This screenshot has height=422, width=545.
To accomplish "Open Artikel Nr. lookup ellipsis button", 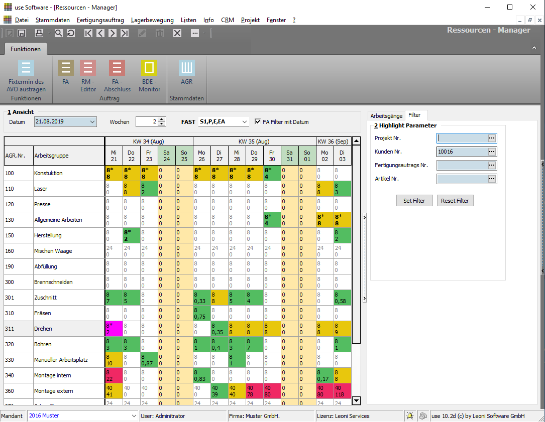I will 492,179.
